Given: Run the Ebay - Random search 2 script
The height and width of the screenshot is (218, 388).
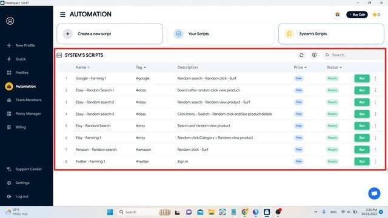Looking at the screenshot, I should click(362, 102).
